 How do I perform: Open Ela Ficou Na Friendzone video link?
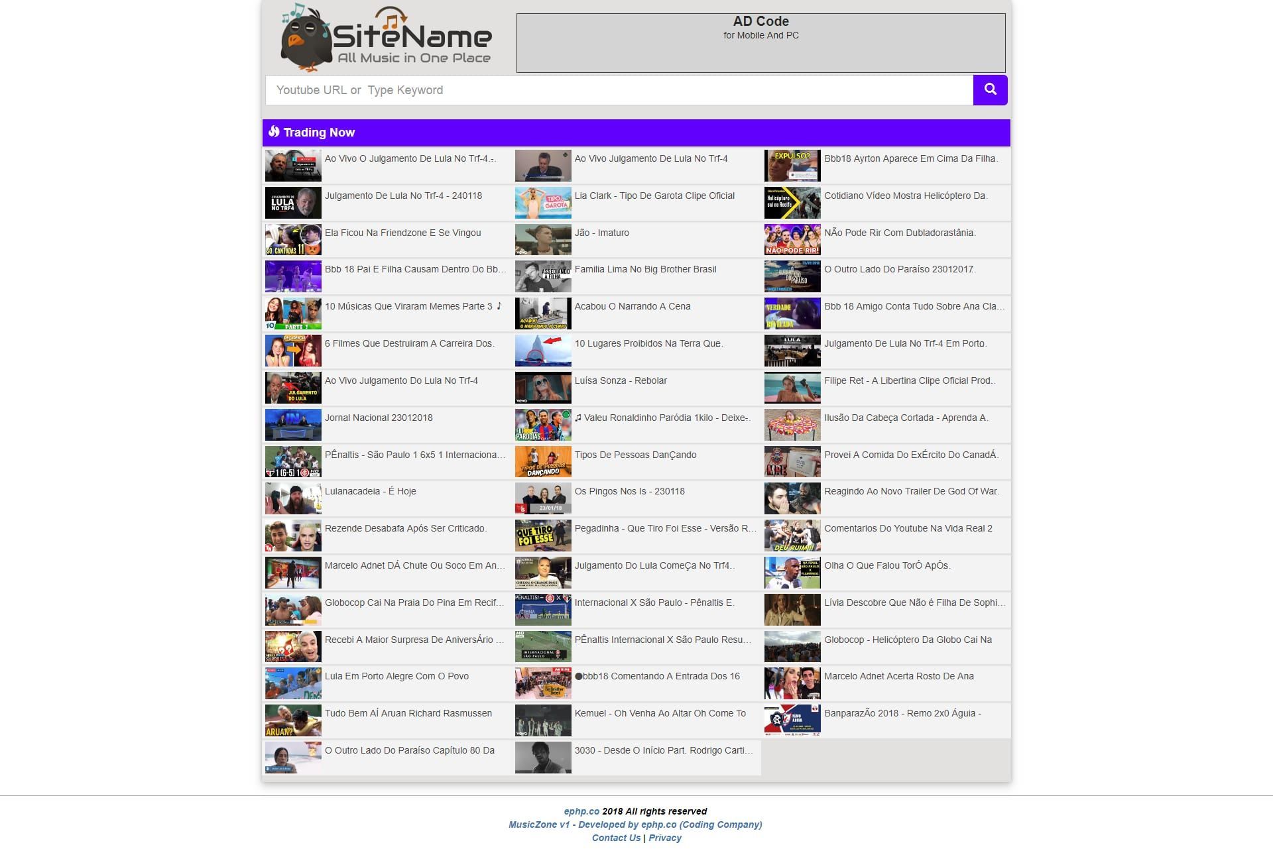point(402,233)
